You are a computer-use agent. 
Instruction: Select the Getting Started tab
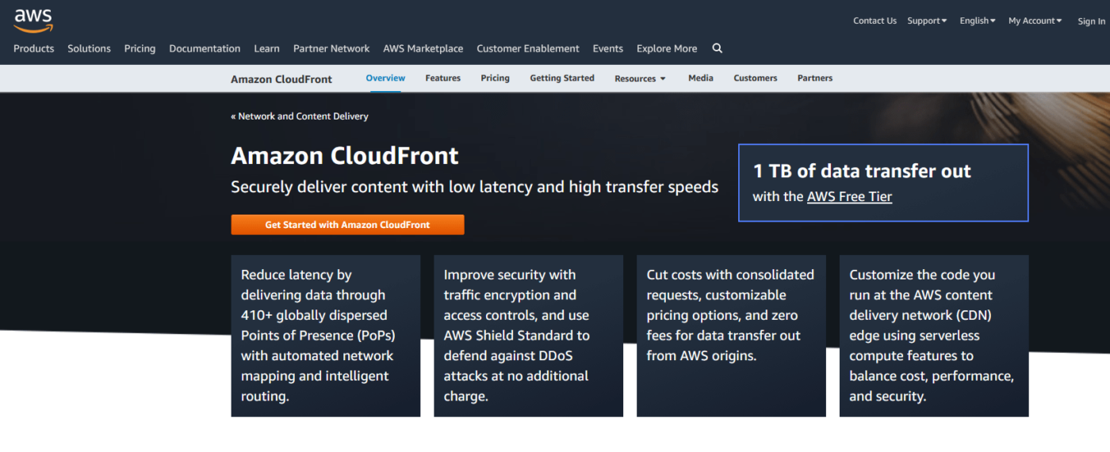pos(561,78)
